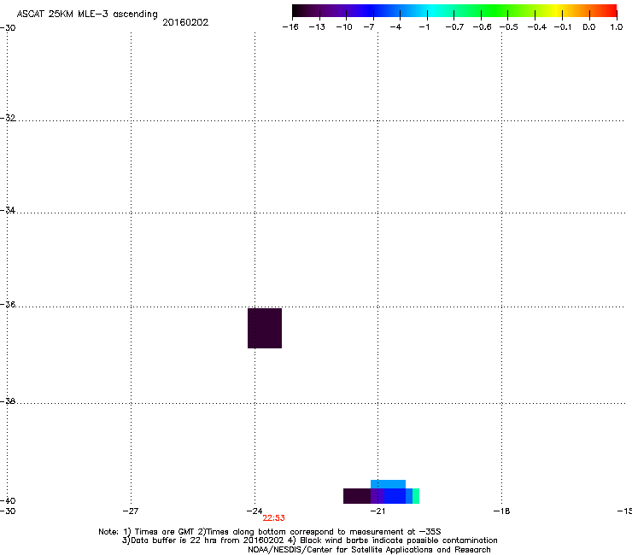Click the -18 longitude axis label
This screenshot has height=555, width=632.
pos(502,511)
